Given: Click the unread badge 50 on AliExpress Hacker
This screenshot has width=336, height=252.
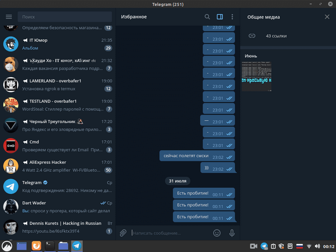Looking at the screenshot, I should click(x=108, y=170).
